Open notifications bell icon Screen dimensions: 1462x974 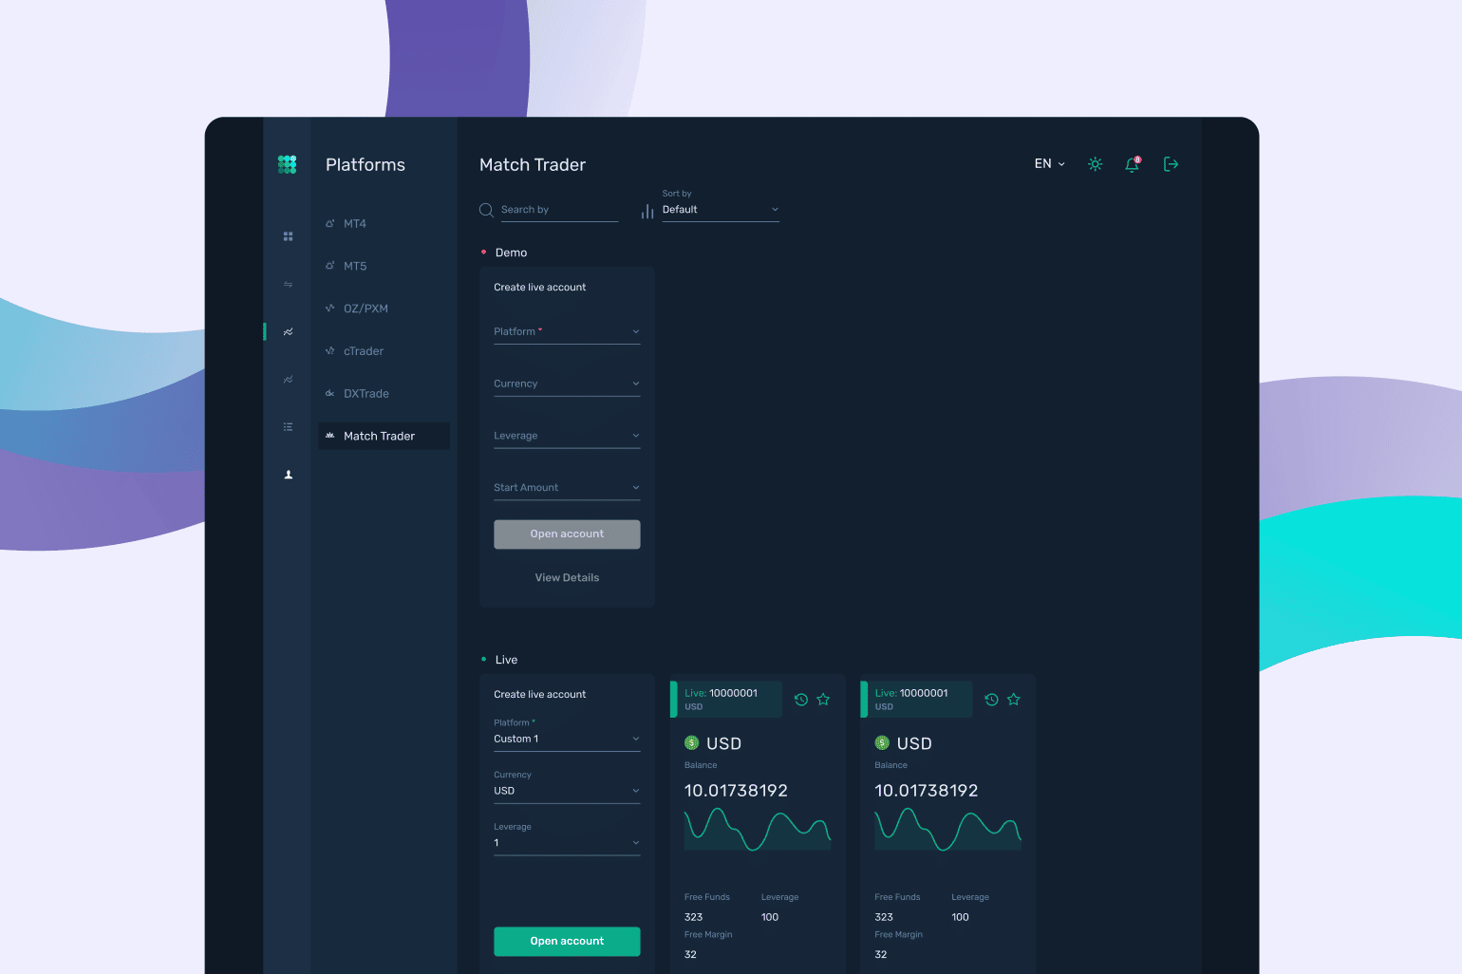coord(1132,164)
